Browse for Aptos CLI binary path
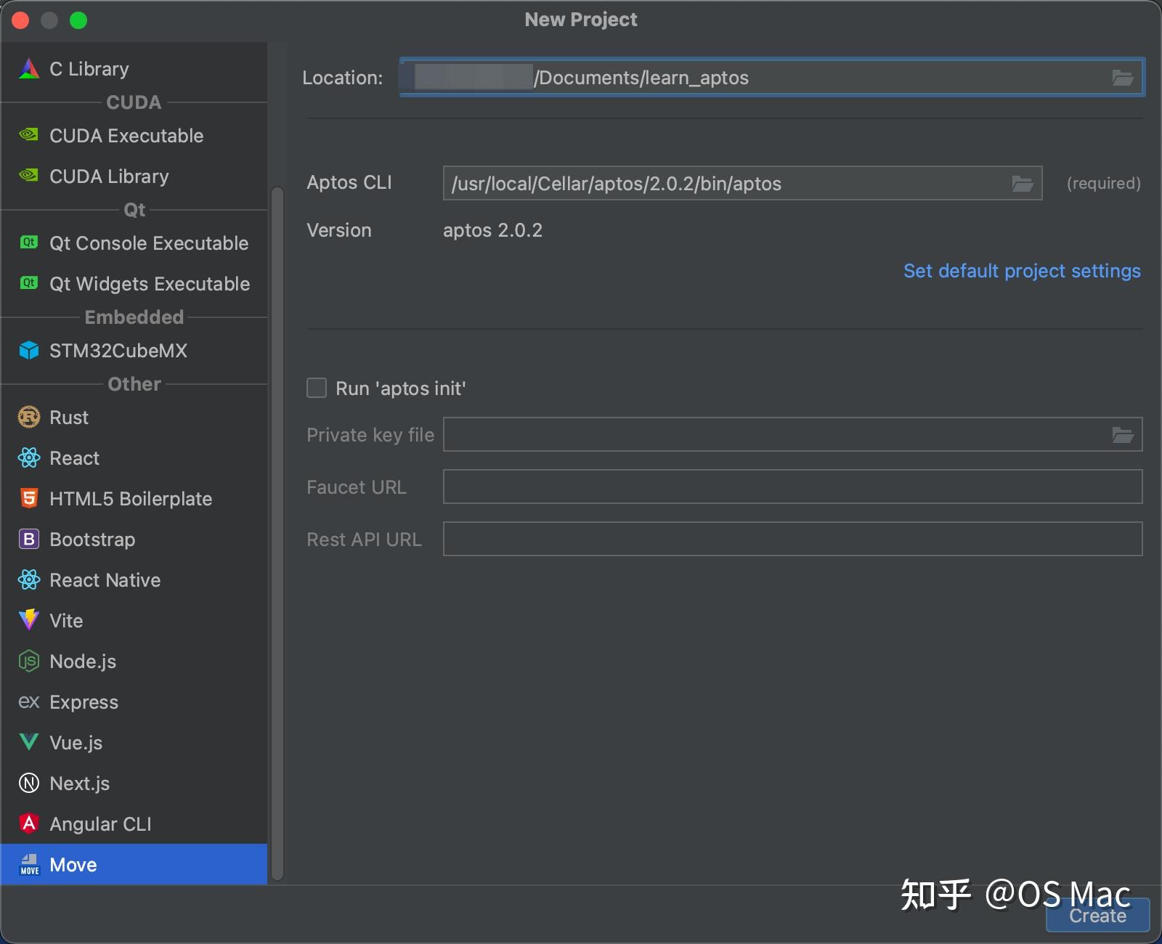The width and height of the screenshot is (1162, 944). (x=1022, y=184)
